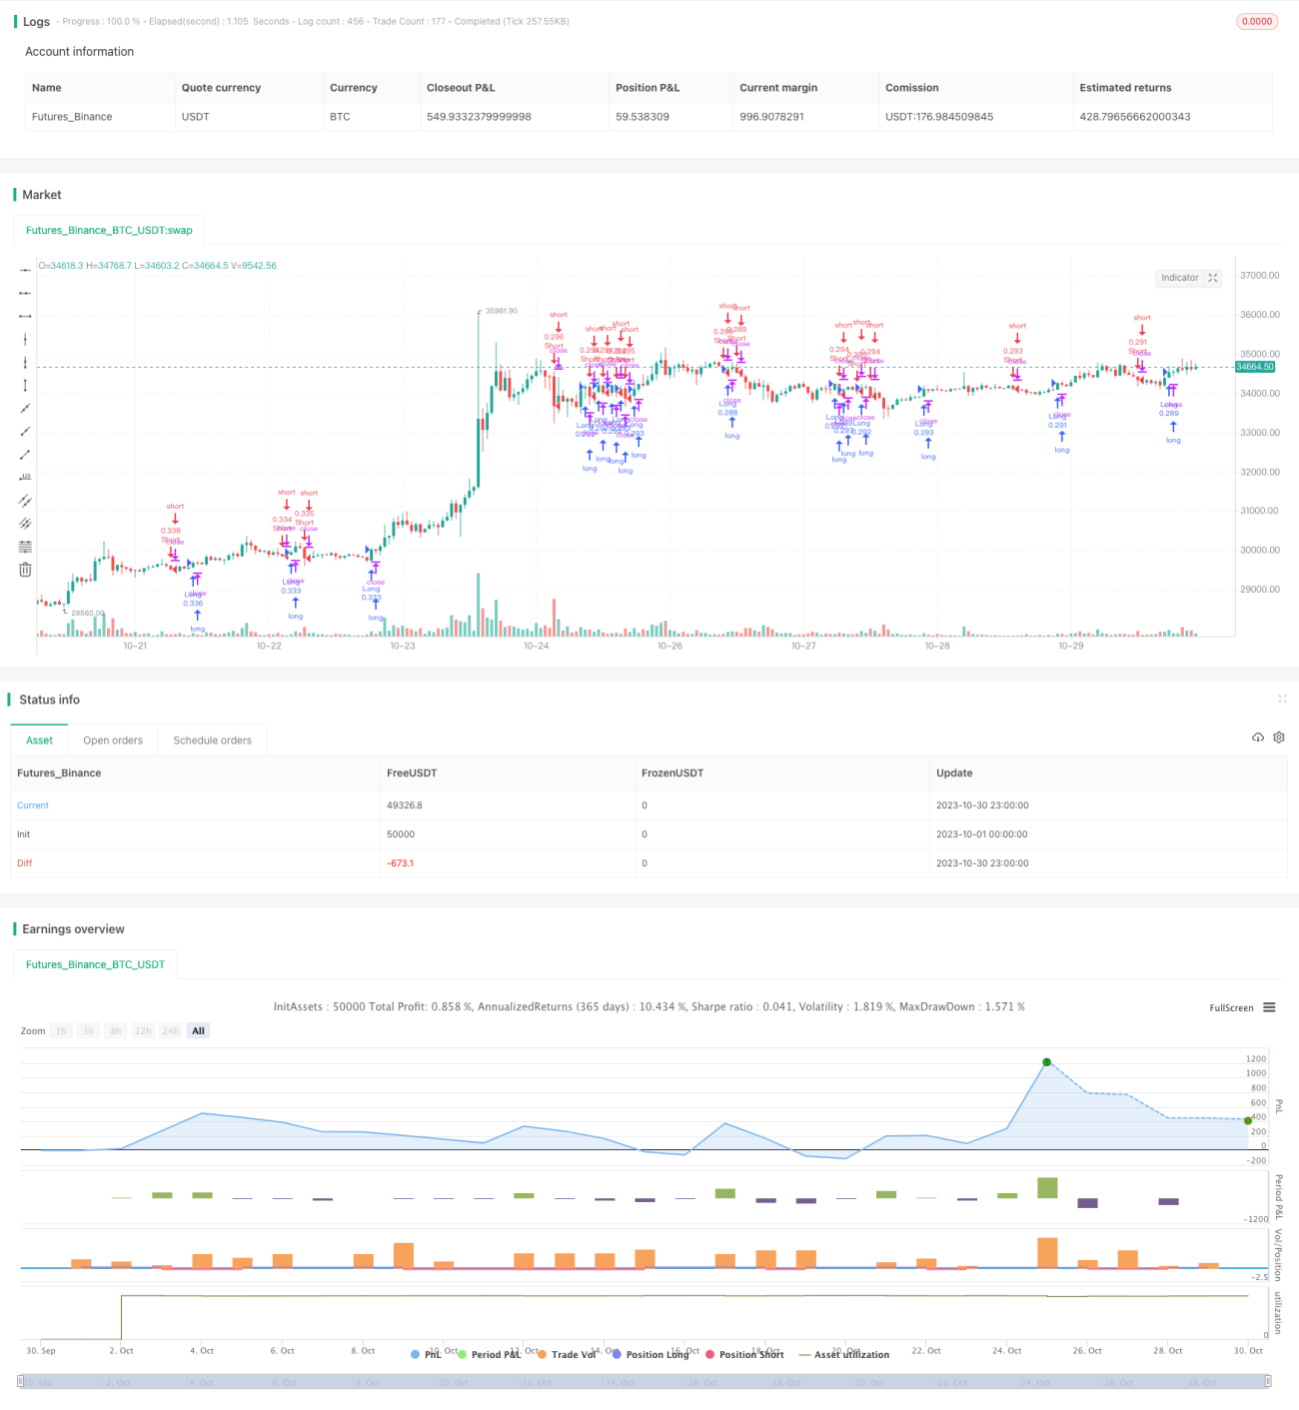Choose the Fibonacci lines drawing tool
Viewport: 1299px width, 1410px height.
[25, 546]
